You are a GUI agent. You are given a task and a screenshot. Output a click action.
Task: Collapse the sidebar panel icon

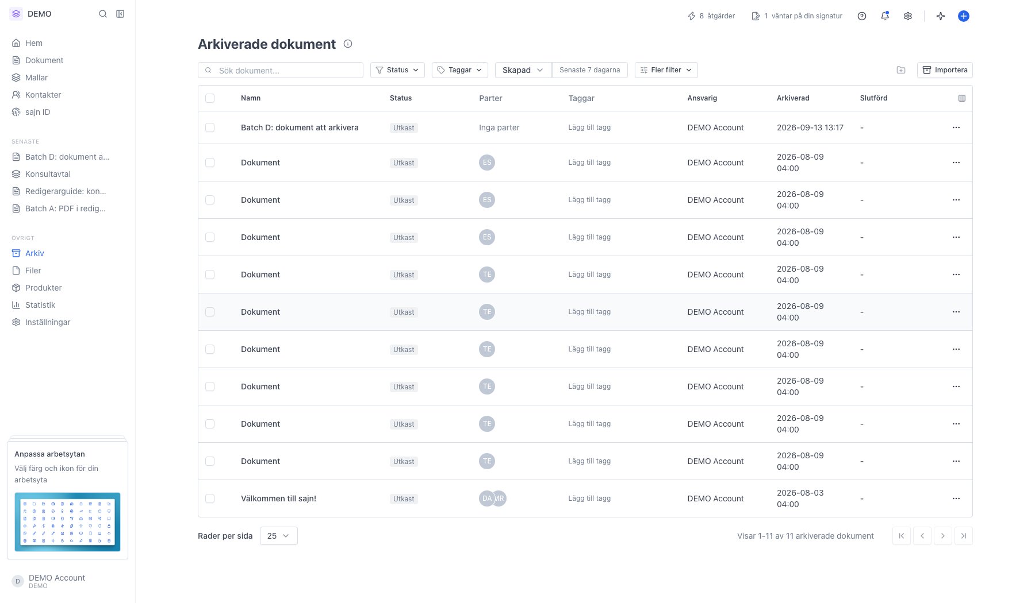120,14
